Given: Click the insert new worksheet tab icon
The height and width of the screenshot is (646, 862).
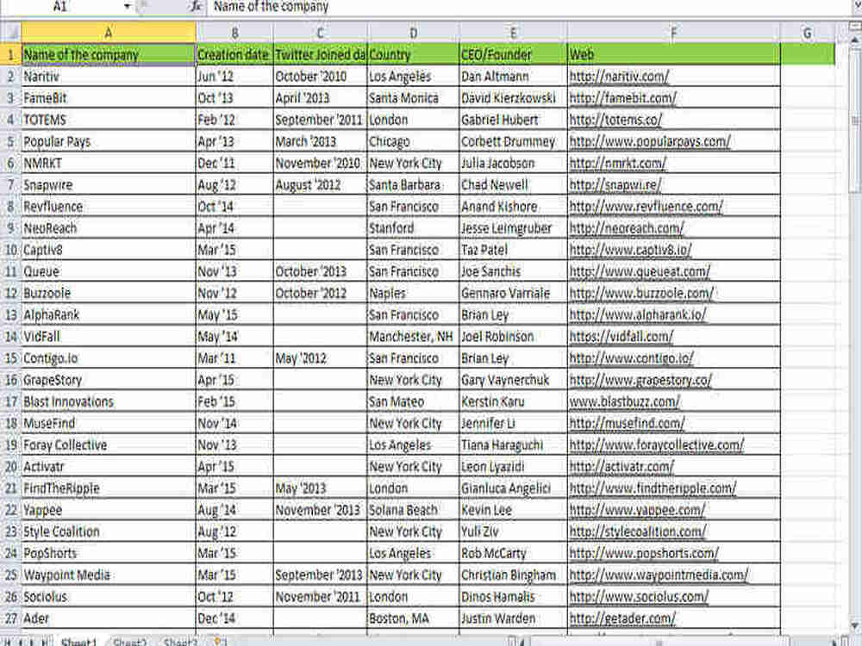Looking at the screenshot, I should [x=219, y=642].
